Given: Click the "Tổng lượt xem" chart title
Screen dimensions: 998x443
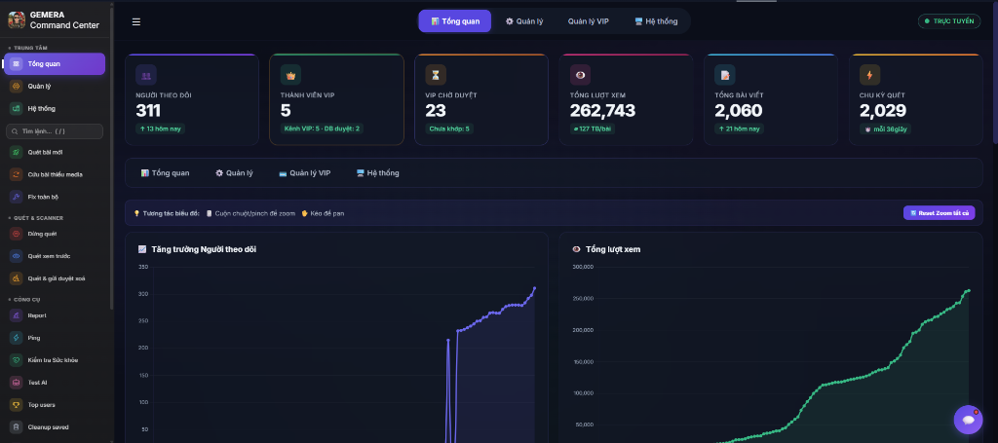Looking at the screenshot, I should click(x=613, y=249).
